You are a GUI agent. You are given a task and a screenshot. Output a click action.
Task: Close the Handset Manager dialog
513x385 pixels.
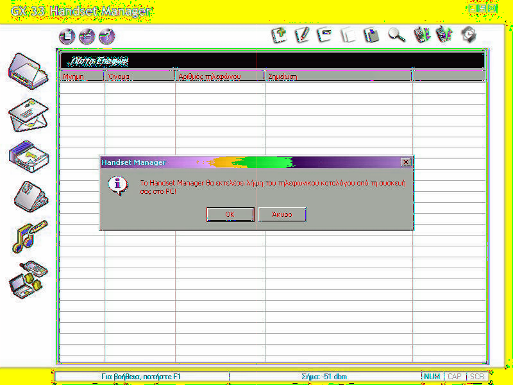406,162
